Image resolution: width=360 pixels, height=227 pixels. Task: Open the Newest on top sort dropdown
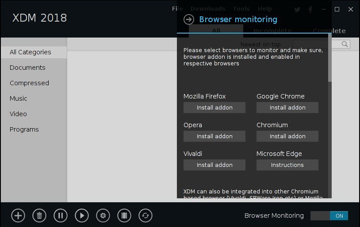tap(260, 44)
